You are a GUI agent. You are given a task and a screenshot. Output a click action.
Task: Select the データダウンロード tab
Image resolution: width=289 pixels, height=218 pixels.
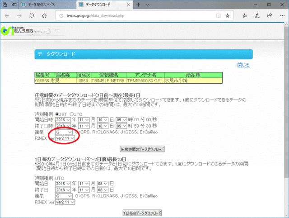(105, 5)
